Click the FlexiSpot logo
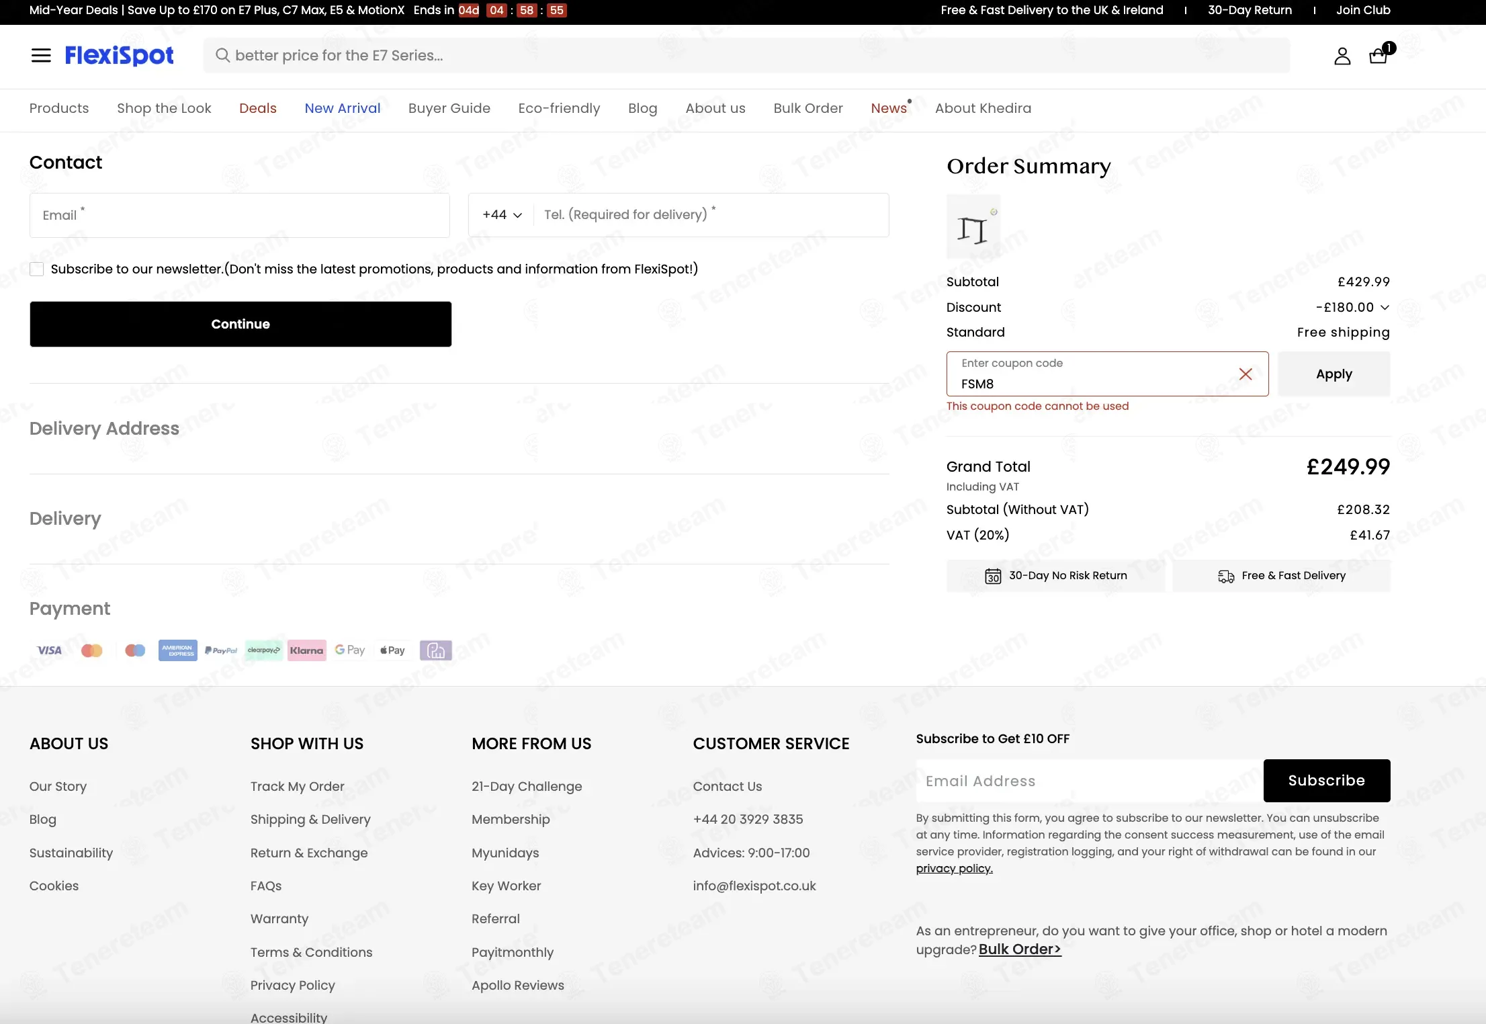The height and width of the screenshot is (1024, 1486). tap(119, 55)
